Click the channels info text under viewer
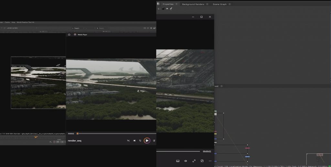 pos(33,134)
